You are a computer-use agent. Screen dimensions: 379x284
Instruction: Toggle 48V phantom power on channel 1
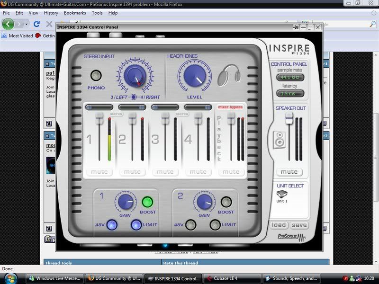[x=112, y=225]
